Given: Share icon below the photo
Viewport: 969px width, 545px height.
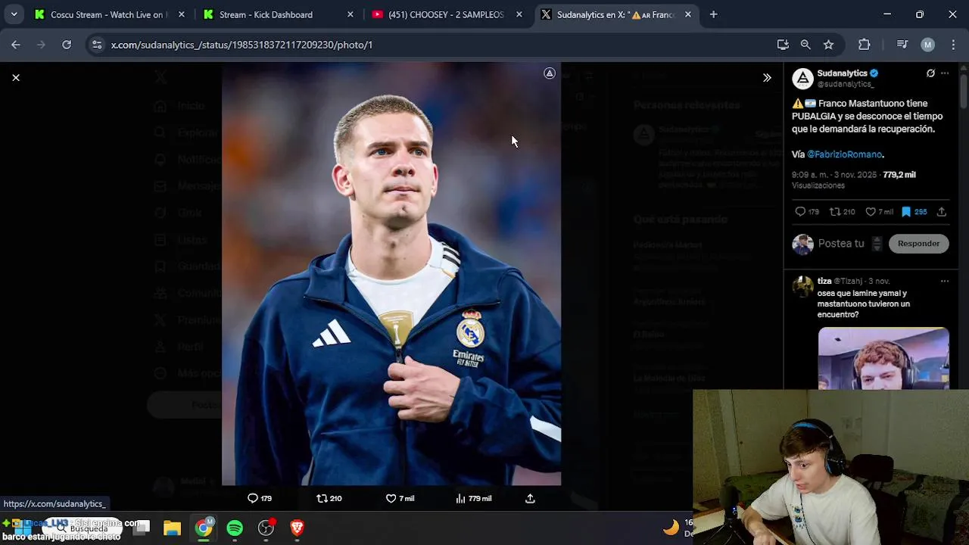Looking at the screenshot, I should tap(530, 498).
